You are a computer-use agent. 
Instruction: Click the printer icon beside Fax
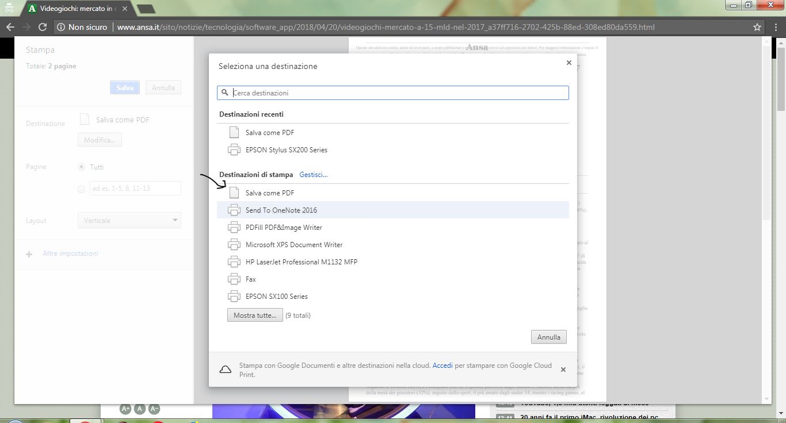[x=234, y=279]
